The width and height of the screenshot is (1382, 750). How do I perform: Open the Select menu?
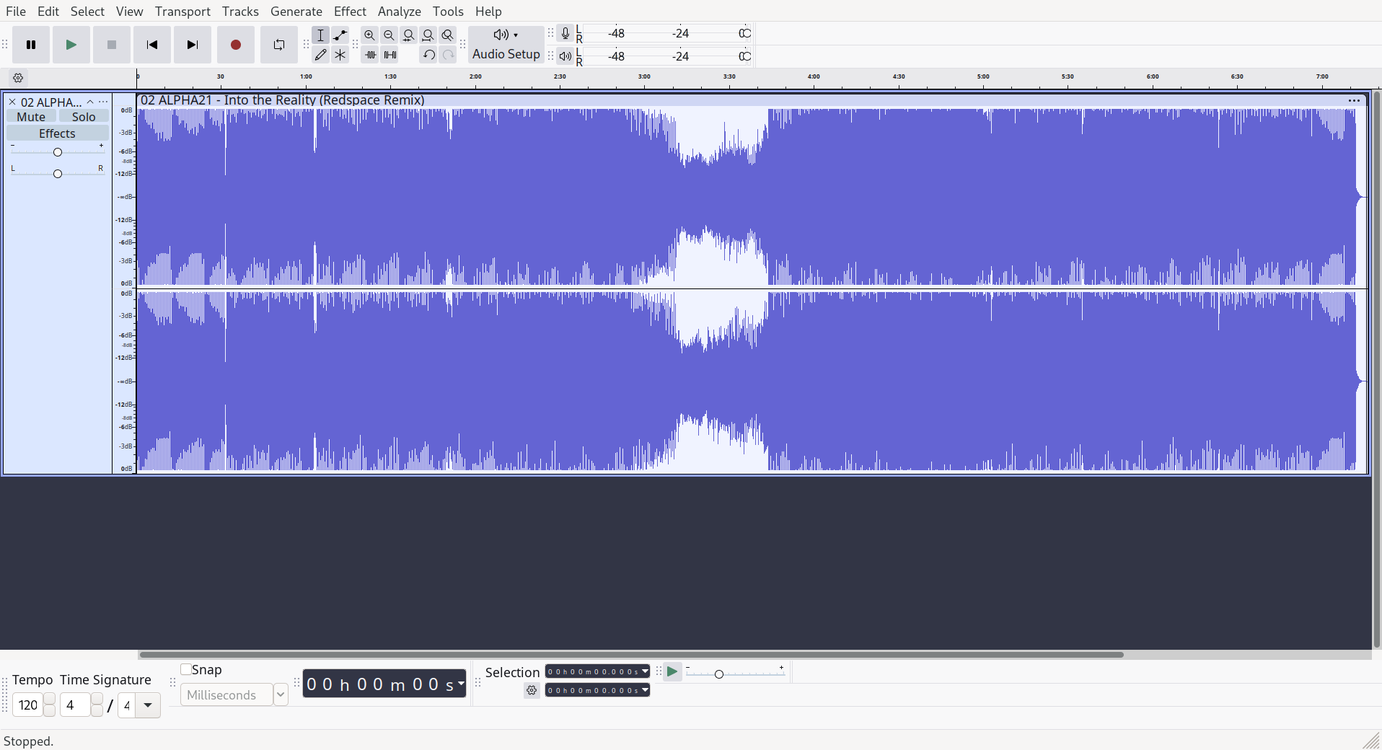[x=87, y=12]
